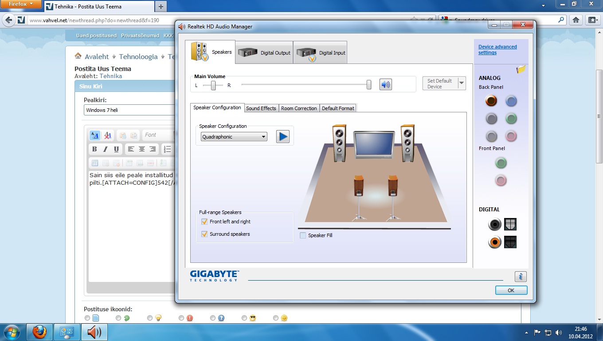
Task: Open the Sound Effects tab
Action: [261, 108]
